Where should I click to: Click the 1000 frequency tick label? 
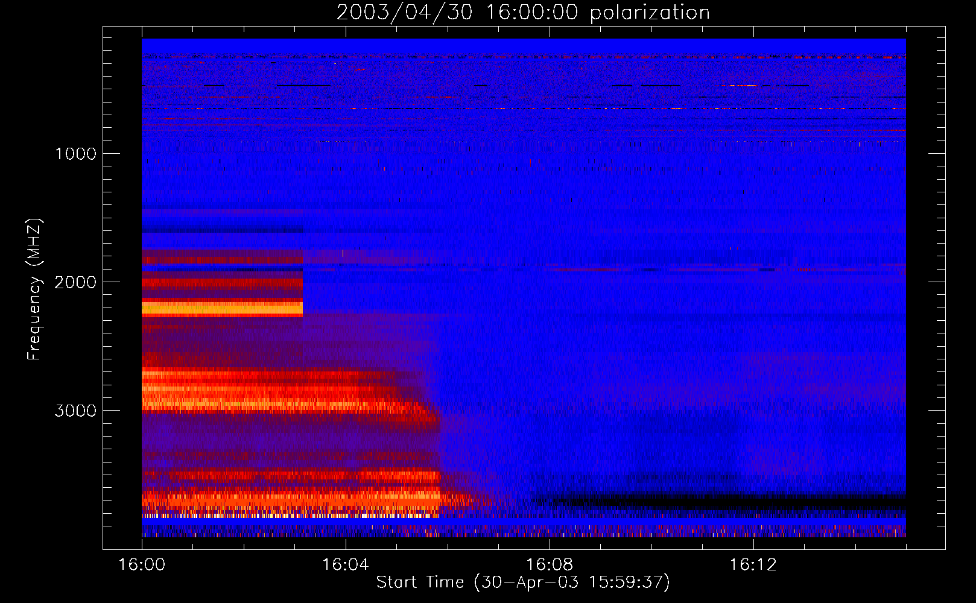(x=76, y=154)
